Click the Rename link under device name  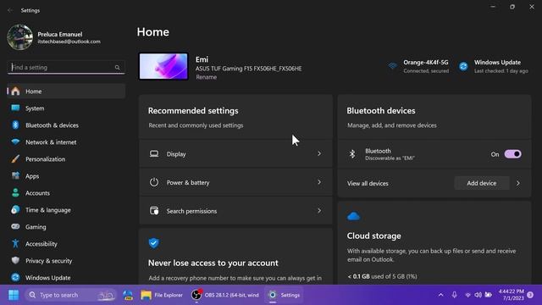pos(207,77)
